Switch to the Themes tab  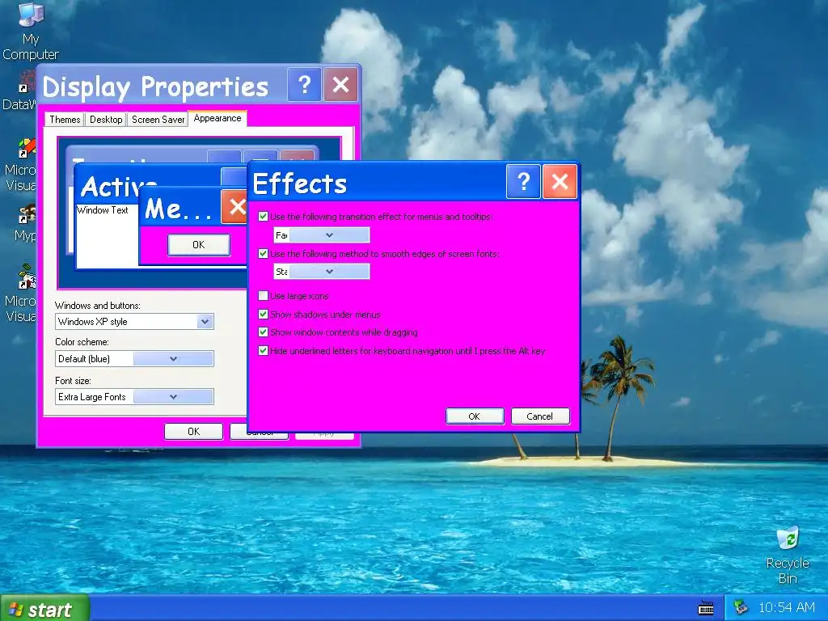coord(65,120)
